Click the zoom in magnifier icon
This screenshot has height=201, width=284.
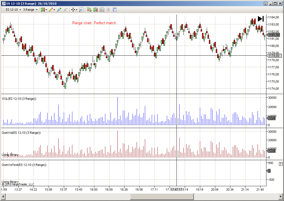[59, 10]
